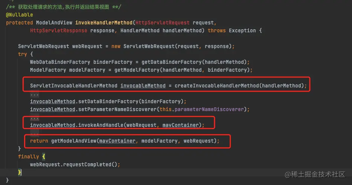Click the purple parameterNameDiscoverer field
Viewport: 352px width, 185px height.
click(x=209, y=110)
